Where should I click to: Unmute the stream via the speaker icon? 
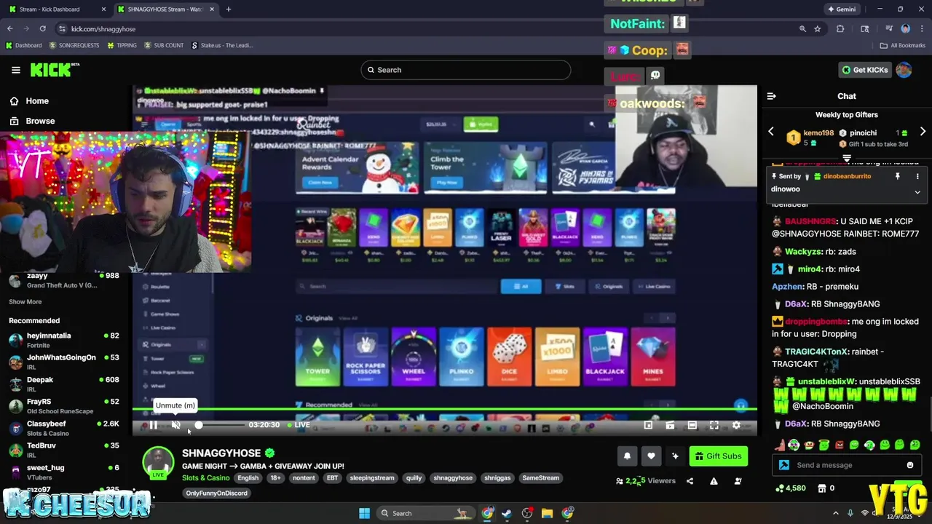point(175,425)
